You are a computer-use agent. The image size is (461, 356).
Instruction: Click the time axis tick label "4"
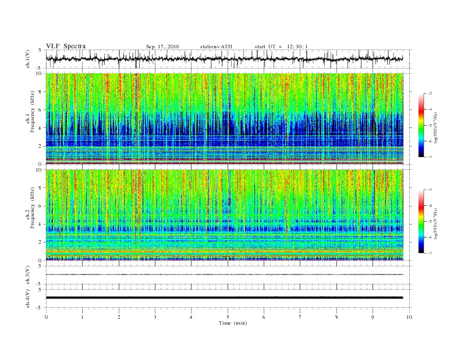pos(192,317)
